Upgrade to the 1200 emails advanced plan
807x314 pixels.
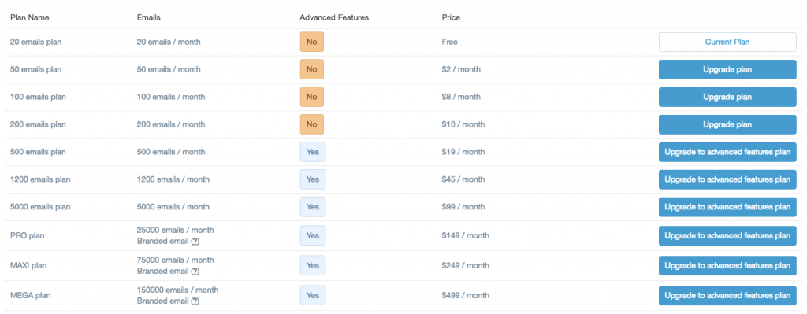(727, 179)
